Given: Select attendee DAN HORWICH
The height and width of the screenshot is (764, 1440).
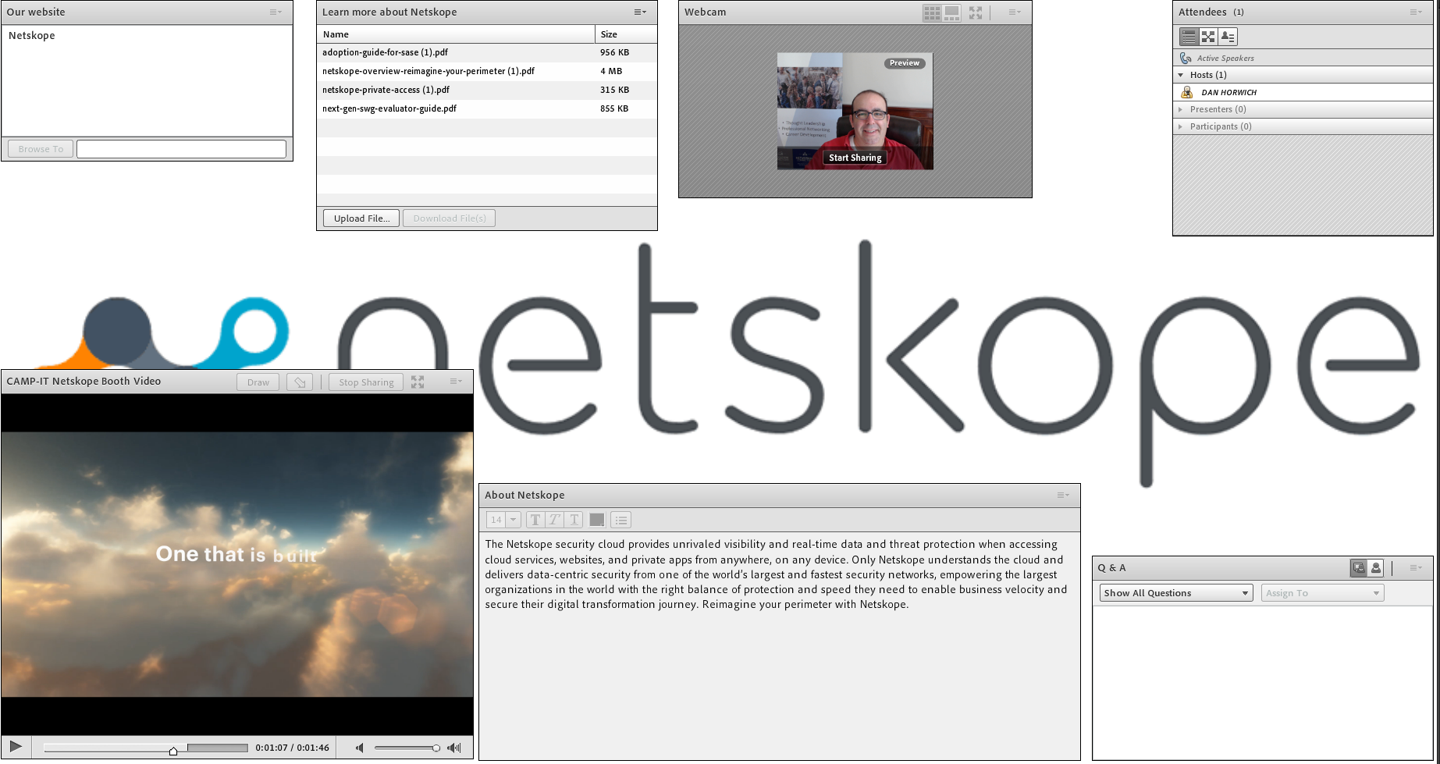Looking at the screenshot, I should point(1303,92).
